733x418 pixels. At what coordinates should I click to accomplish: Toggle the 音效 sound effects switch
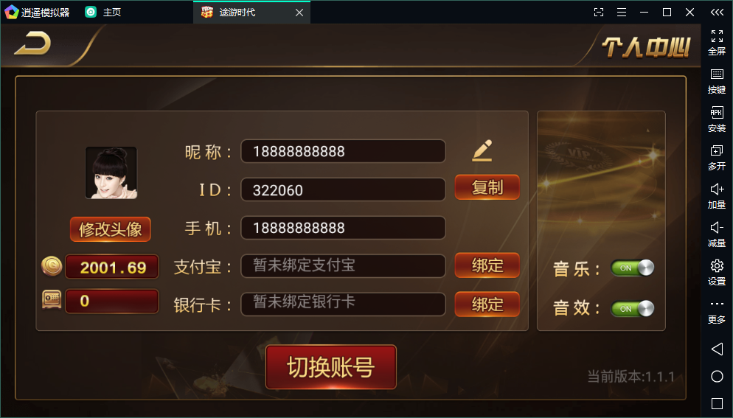point(633,309)
